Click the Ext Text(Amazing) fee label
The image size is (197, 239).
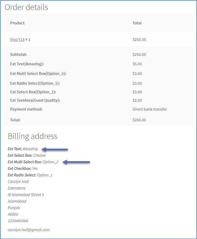coord(27,64)
